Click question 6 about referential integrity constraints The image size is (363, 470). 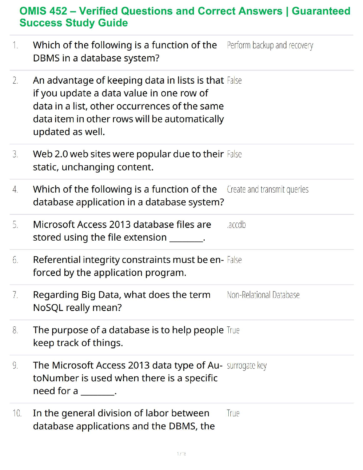click(x=128, y=266)
